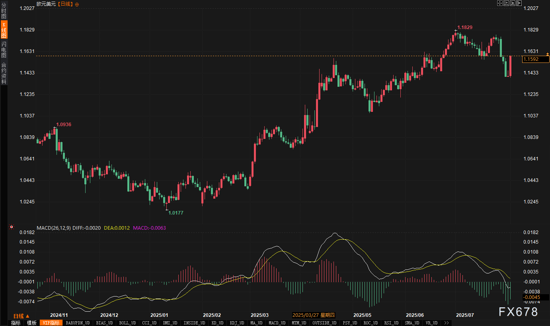This screenshot has height=326, width=550.
Task: Apply the BOLL_UD indicator
Action: (x=127, y=323)
